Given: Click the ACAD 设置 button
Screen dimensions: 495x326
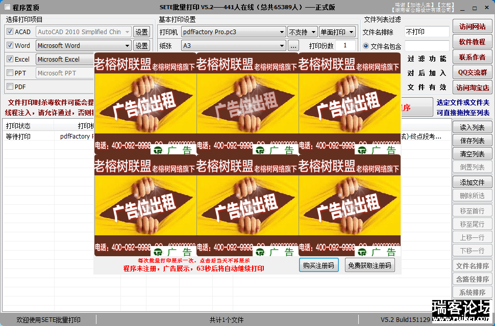Looking at the screenshot, I should (141, 32).
